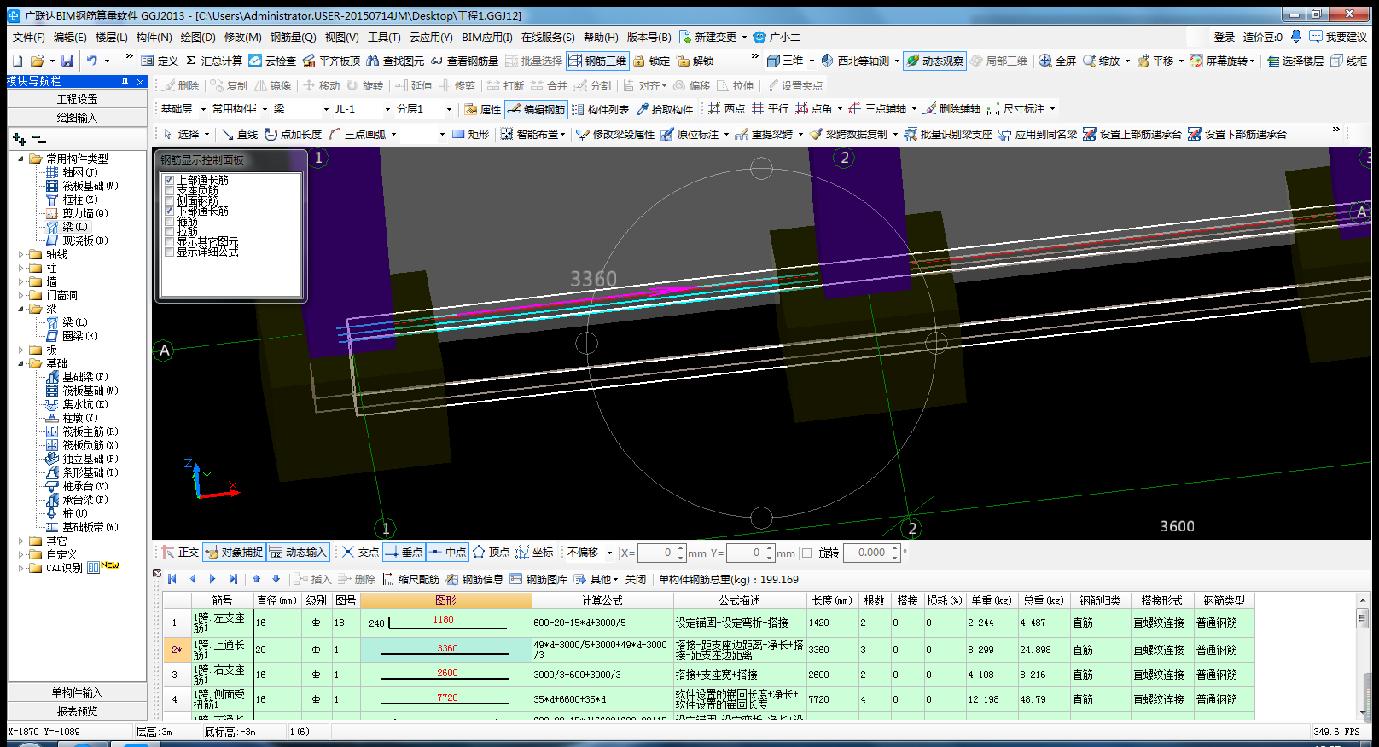Open 钢筋量(Q) menu

click(293, 37)
